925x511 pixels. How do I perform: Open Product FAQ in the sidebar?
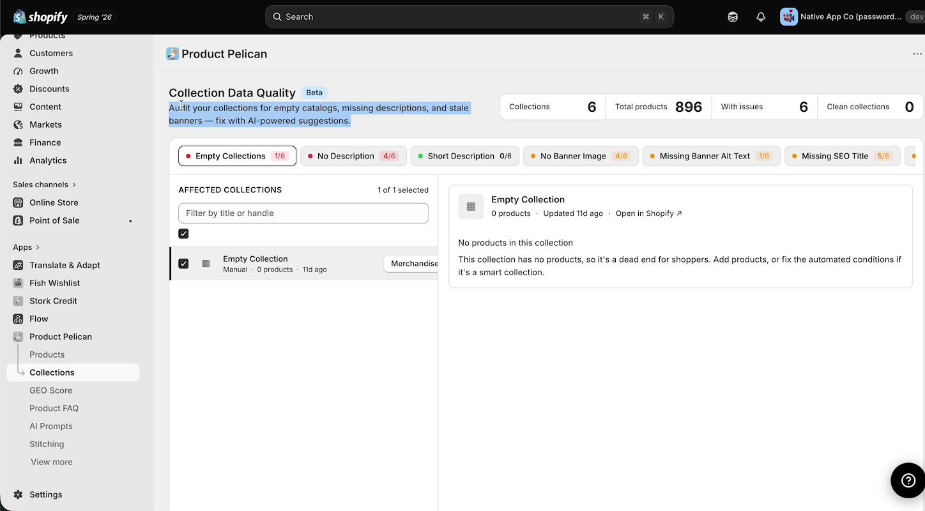pyautogui.click(x=54, y=408)
